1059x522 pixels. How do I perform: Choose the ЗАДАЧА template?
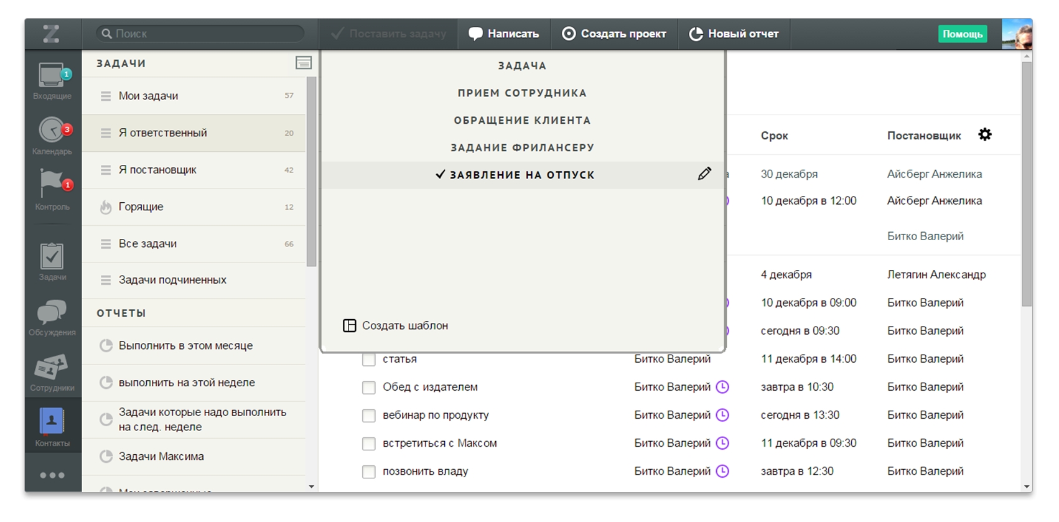pyautogui.click(x=522, y=65)
